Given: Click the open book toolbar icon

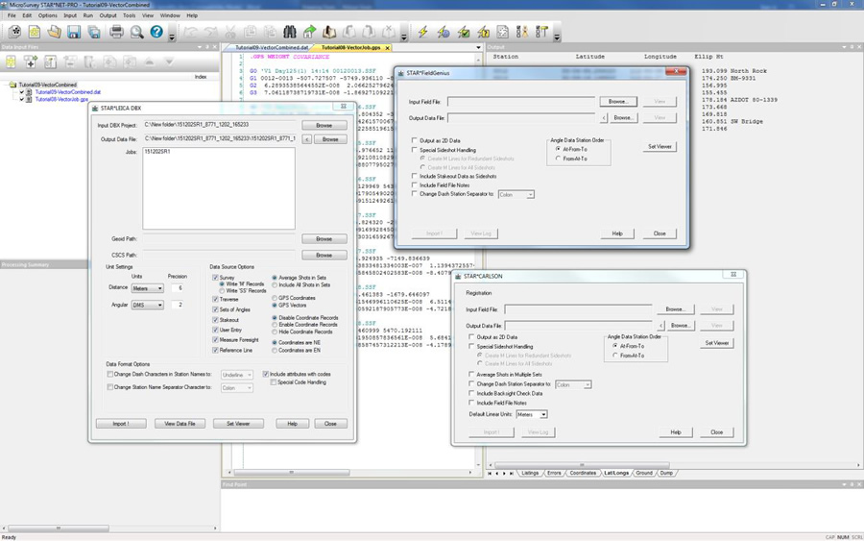Looking at the screenshot, I should (329, 32).
